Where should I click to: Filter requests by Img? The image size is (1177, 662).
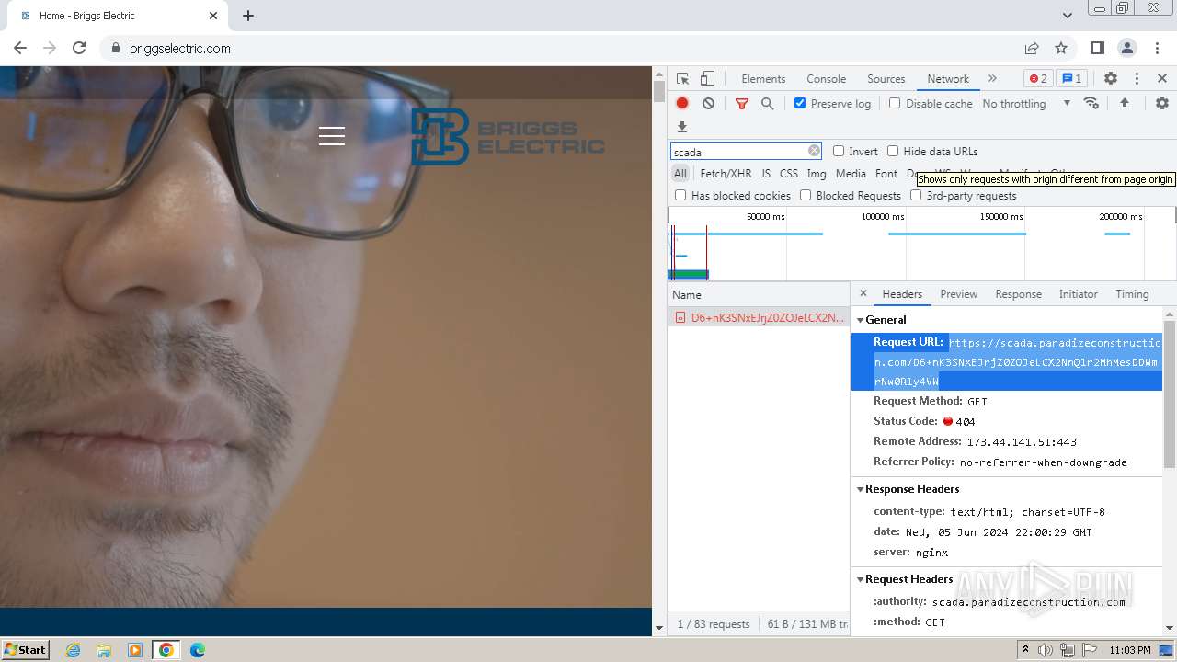(x=817, y=174)
